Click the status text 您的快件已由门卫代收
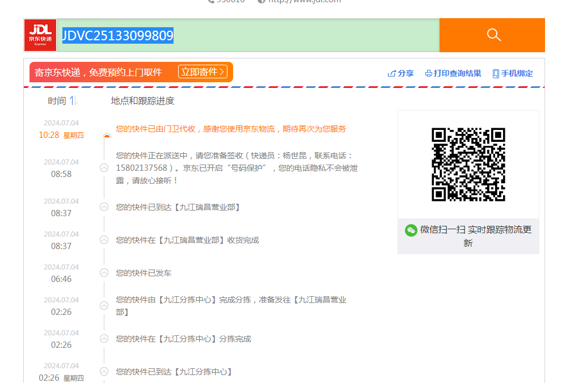Screen dimensions: 587x383 point(156,129)
